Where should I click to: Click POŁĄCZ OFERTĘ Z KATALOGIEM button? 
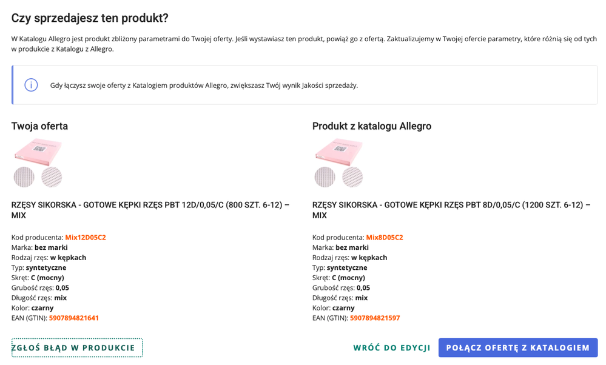517,347
